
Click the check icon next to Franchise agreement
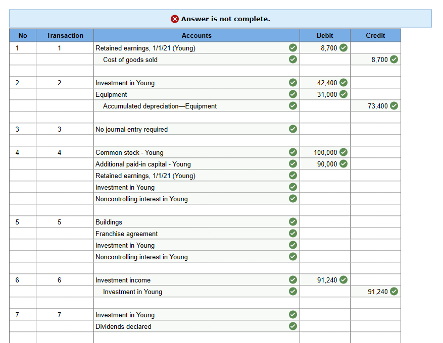click(293, 233)
